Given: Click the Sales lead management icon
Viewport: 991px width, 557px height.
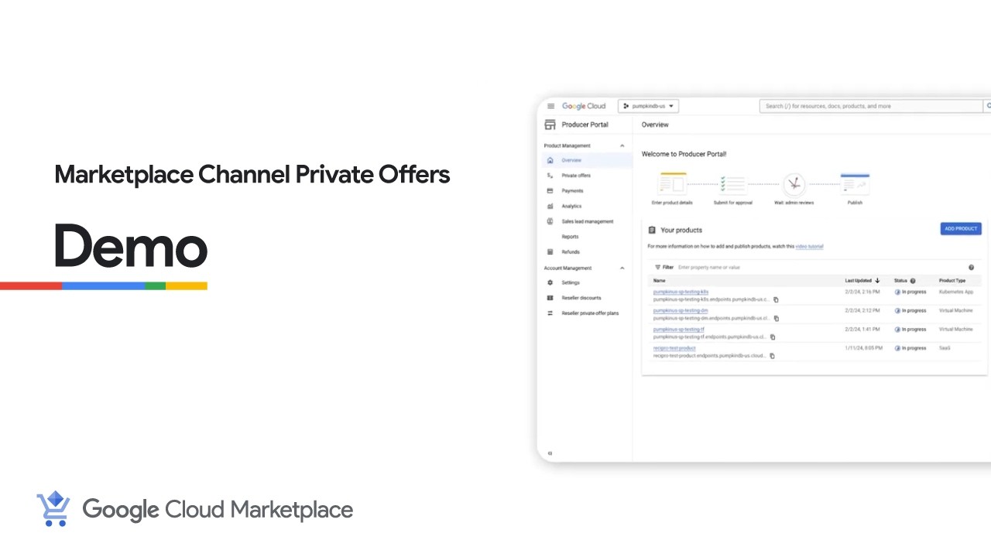Looking at the screenshot, I should (x=550, y=221).
